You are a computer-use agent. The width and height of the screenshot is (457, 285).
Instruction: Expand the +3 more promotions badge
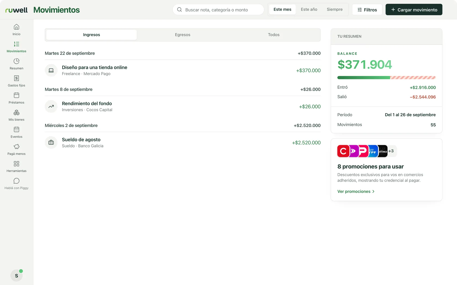[x=391, y=151]
